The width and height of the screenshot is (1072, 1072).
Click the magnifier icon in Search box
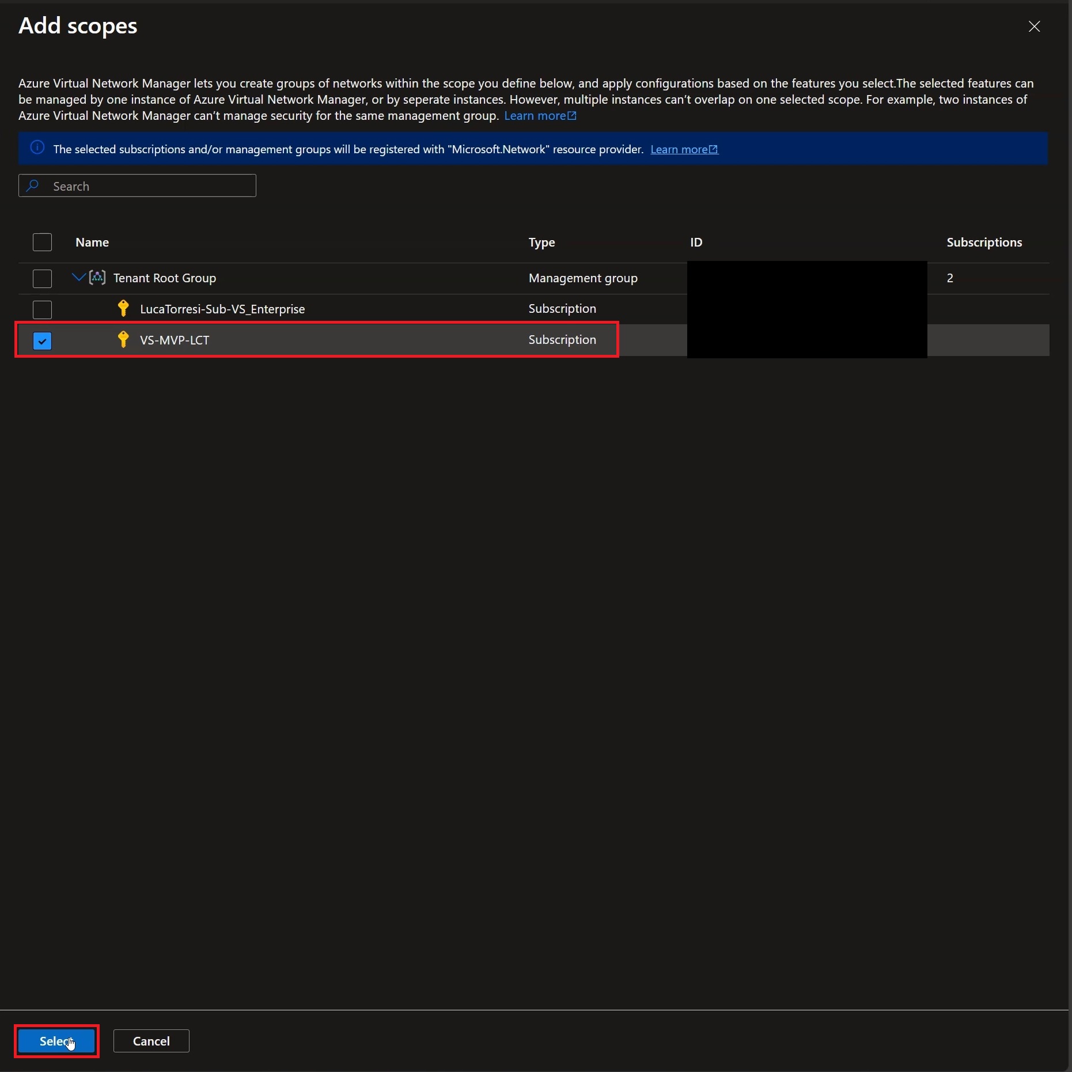tap(33, 185)
